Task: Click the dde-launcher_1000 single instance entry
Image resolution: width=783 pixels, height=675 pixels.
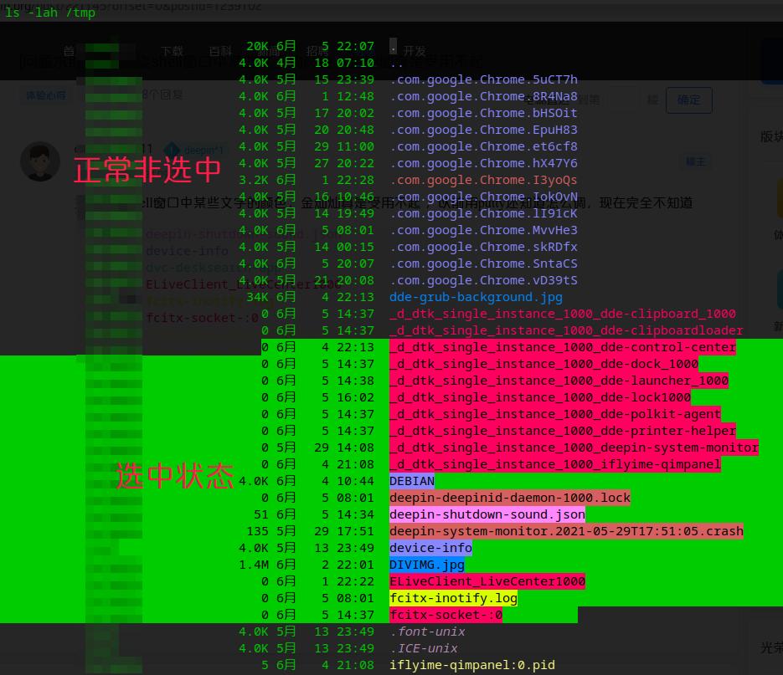Action: pyautogui.click(x=559, y=381)
